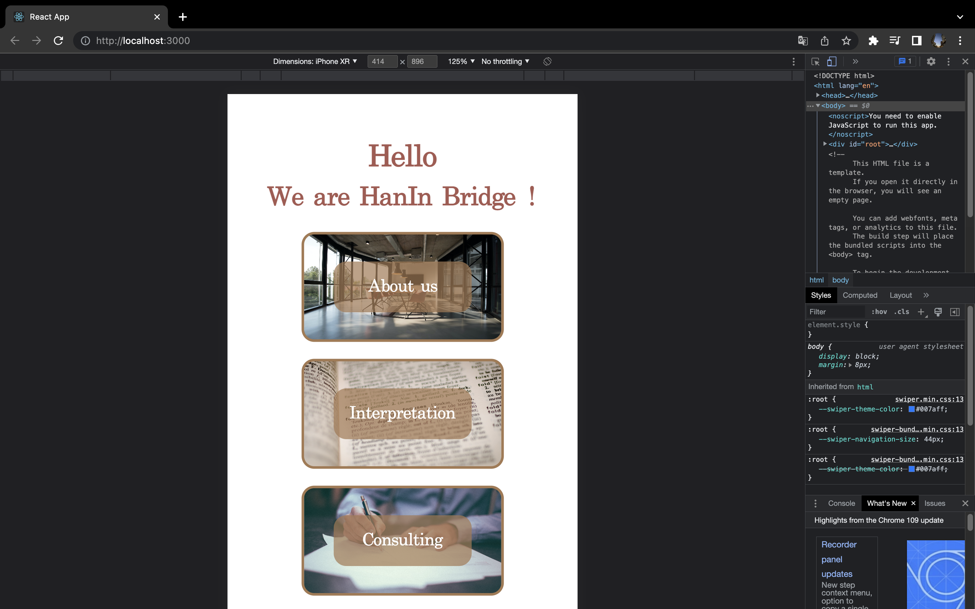Toggle the computed styles sidebar icon
The image size is (975, 609).
(954, 312)
